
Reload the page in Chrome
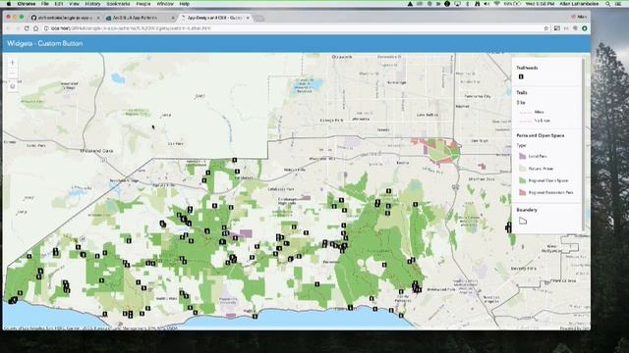pos(27,28)
